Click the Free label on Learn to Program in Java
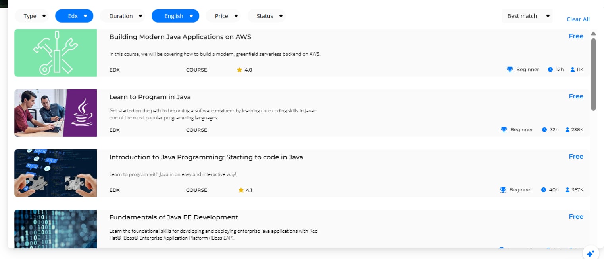Image resolution: width=604 pixels, height=259 pixels. 576,96
